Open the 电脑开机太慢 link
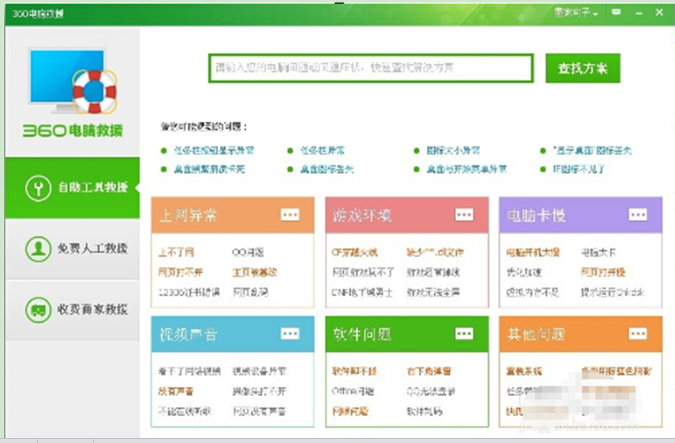This screenshot has width=675, height=443. [x=533, y=252]
